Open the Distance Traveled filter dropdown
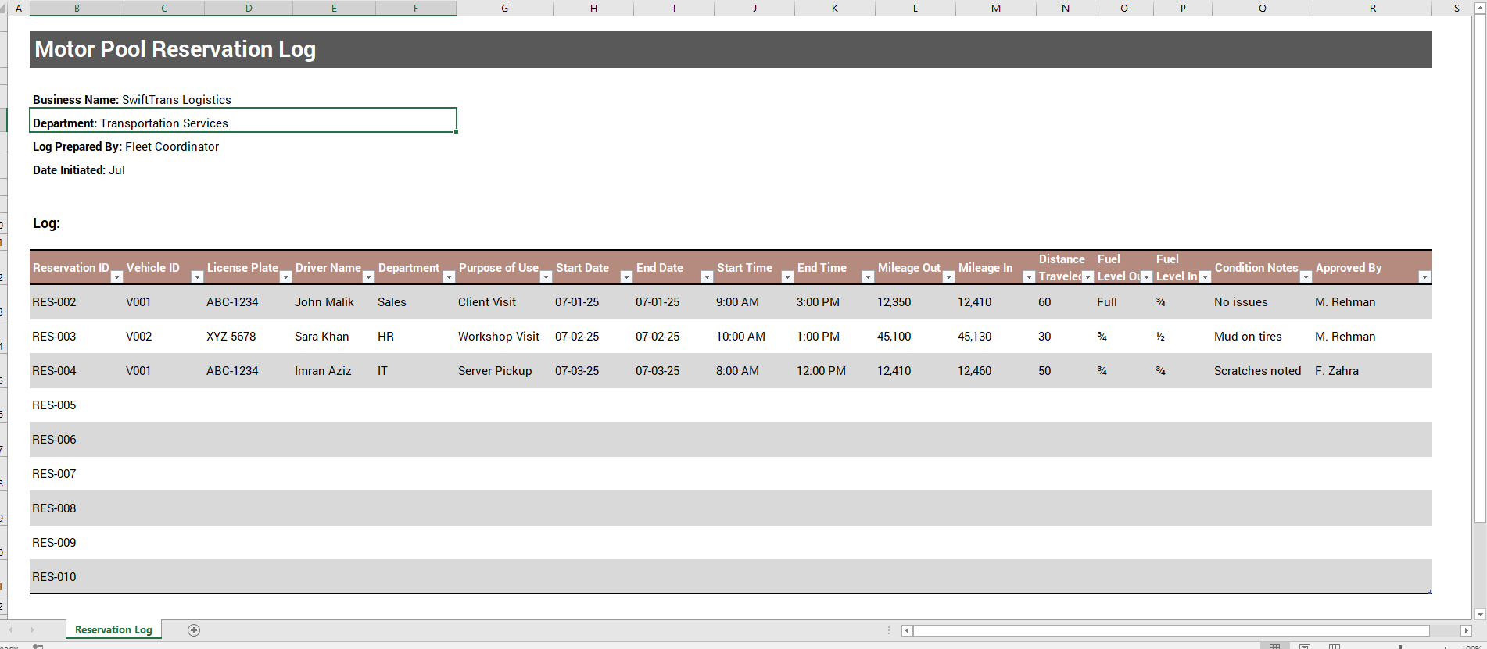This screenshot has width=1487, height=649. click(1087, 277)
